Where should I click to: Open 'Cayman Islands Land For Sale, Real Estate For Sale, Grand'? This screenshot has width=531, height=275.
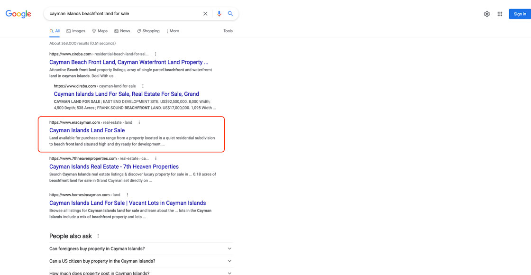tap(126, 94)
